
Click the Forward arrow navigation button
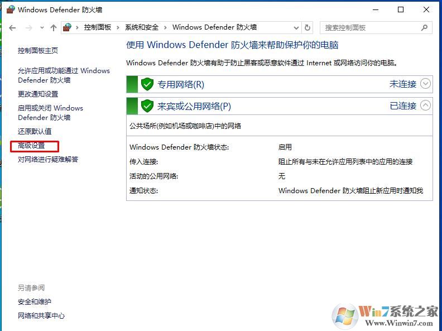pos(28,28)
